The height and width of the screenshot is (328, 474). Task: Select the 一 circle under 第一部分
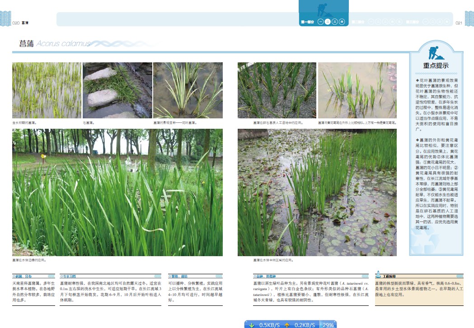click(x=320, y=22)
